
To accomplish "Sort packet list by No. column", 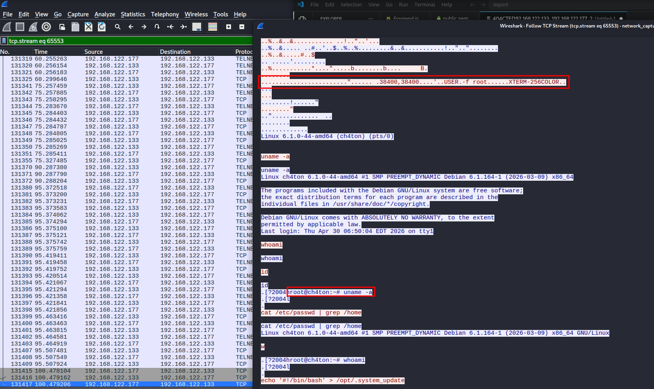I will [16, 52].
